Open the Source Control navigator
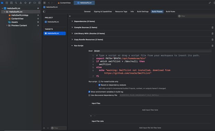The width and height of the screenshot is (215, 131). tap(7, 3)
